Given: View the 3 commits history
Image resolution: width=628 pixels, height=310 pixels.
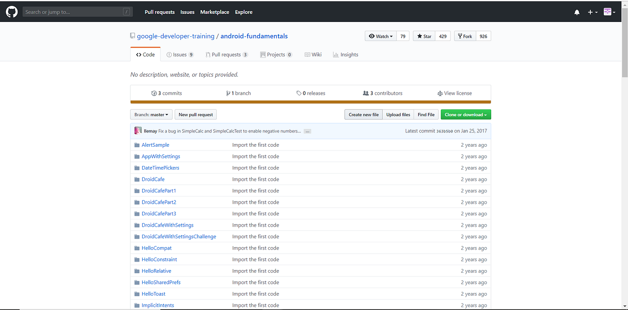Looking at the screenshot, I should [167, 93].
